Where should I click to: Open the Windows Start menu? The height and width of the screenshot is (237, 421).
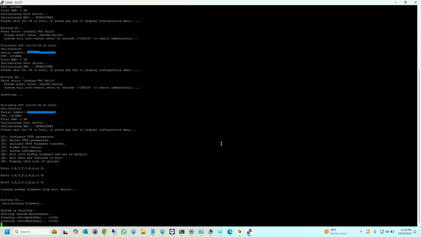click(x=7, y=232)
